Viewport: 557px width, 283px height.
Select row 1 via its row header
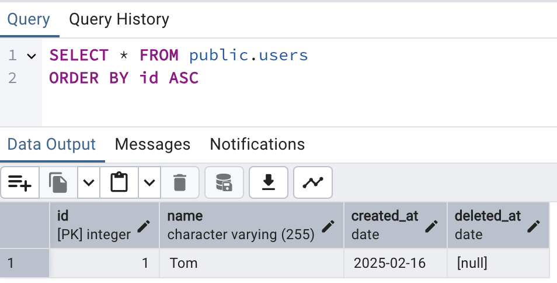coord(25,263)
